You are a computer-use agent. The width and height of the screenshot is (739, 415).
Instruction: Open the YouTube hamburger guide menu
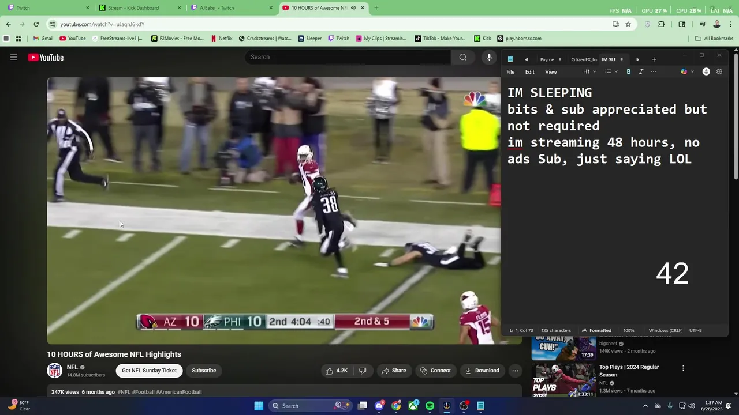pyautogui.click(x=14, y=57)
